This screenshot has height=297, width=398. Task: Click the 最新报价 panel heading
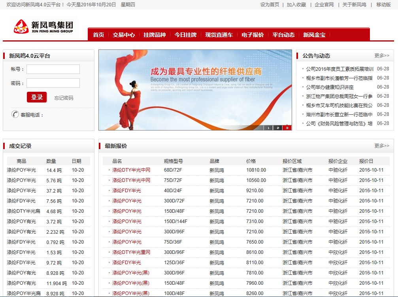[x=116, y=146]
